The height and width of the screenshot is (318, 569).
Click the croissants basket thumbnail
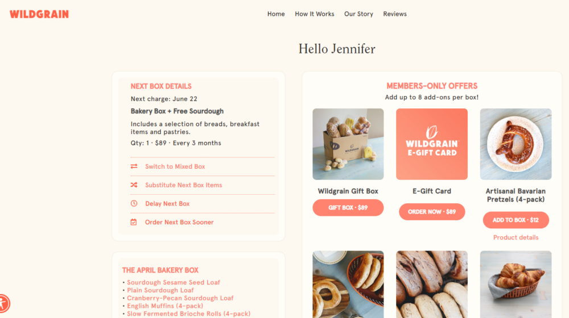(516, 284)
